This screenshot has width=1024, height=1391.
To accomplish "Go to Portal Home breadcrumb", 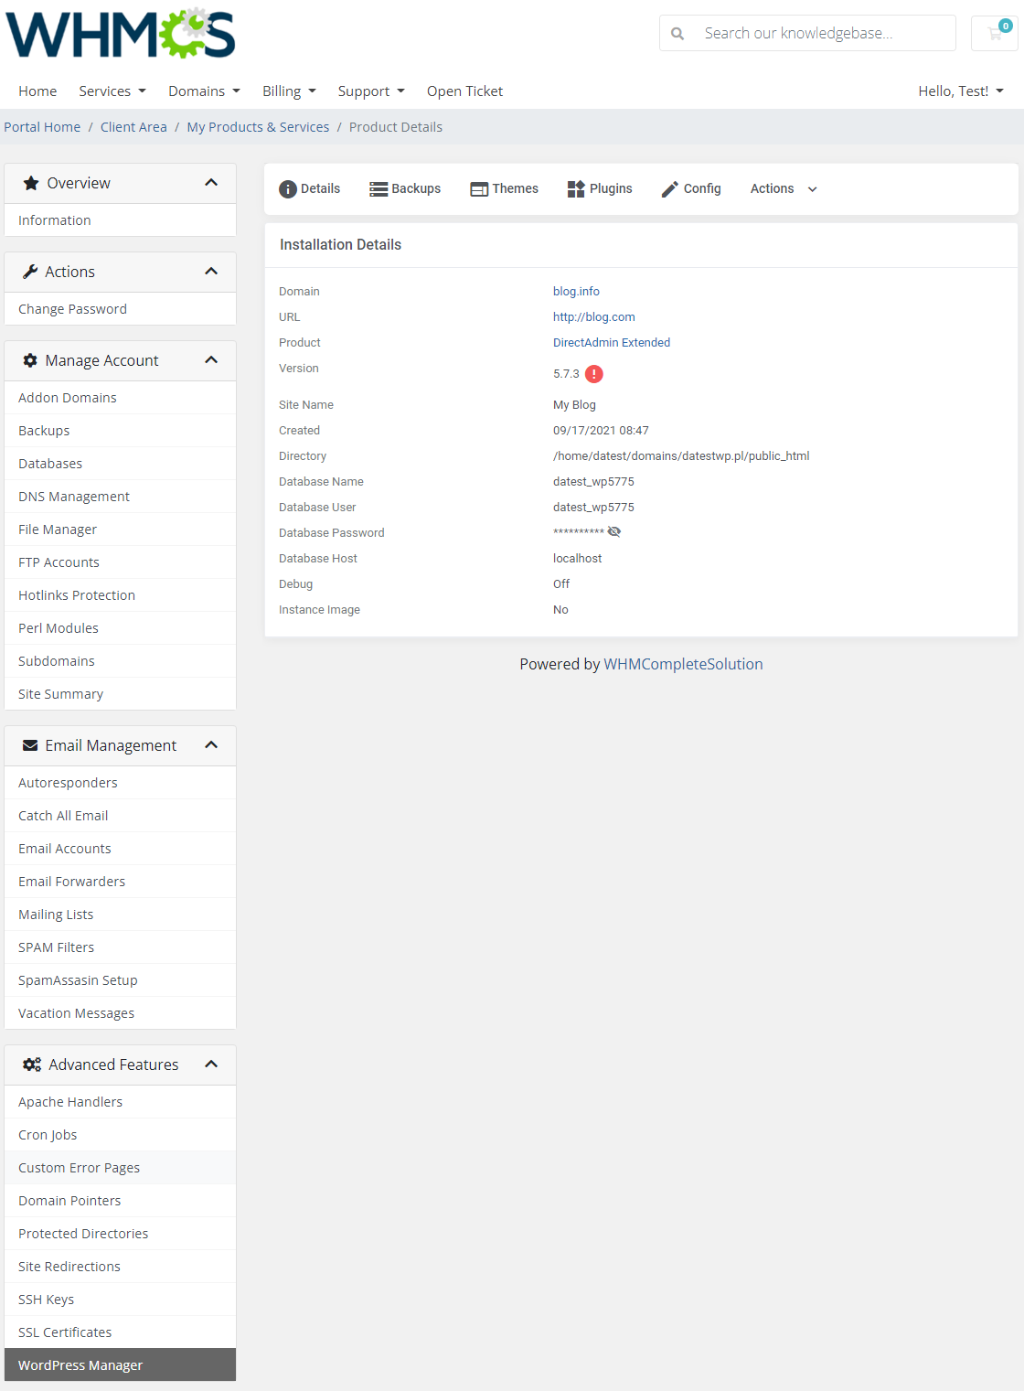I will (42, 127).
